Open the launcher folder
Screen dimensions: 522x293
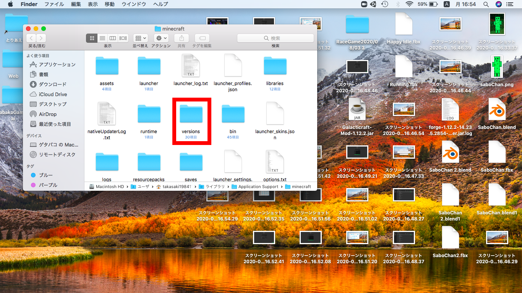(149, 66)
